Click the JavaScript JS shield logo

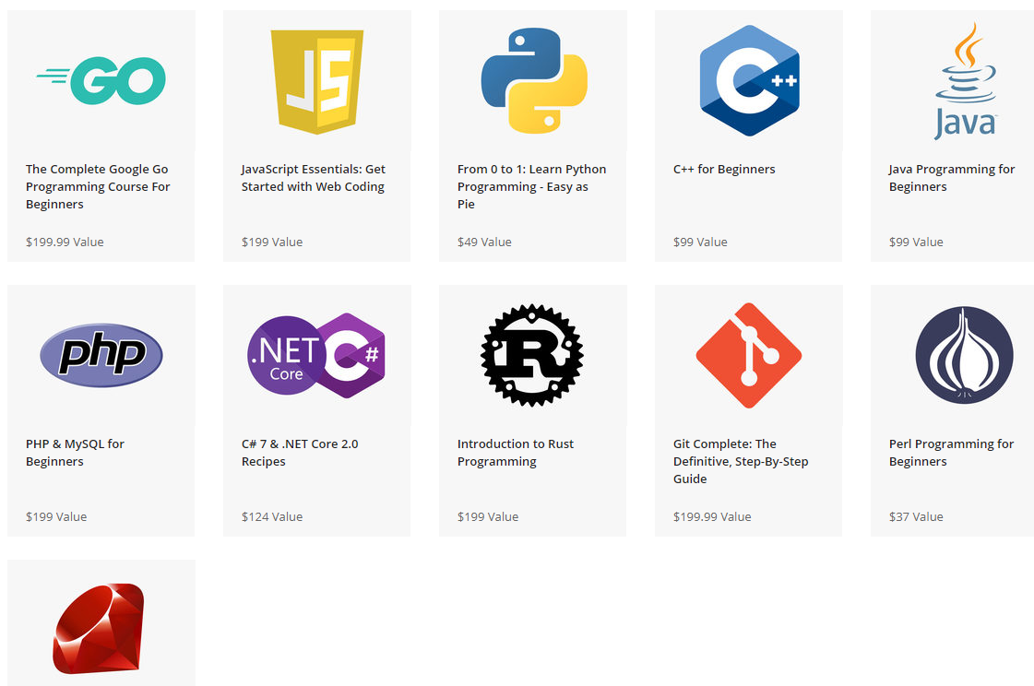coord(317,82)
